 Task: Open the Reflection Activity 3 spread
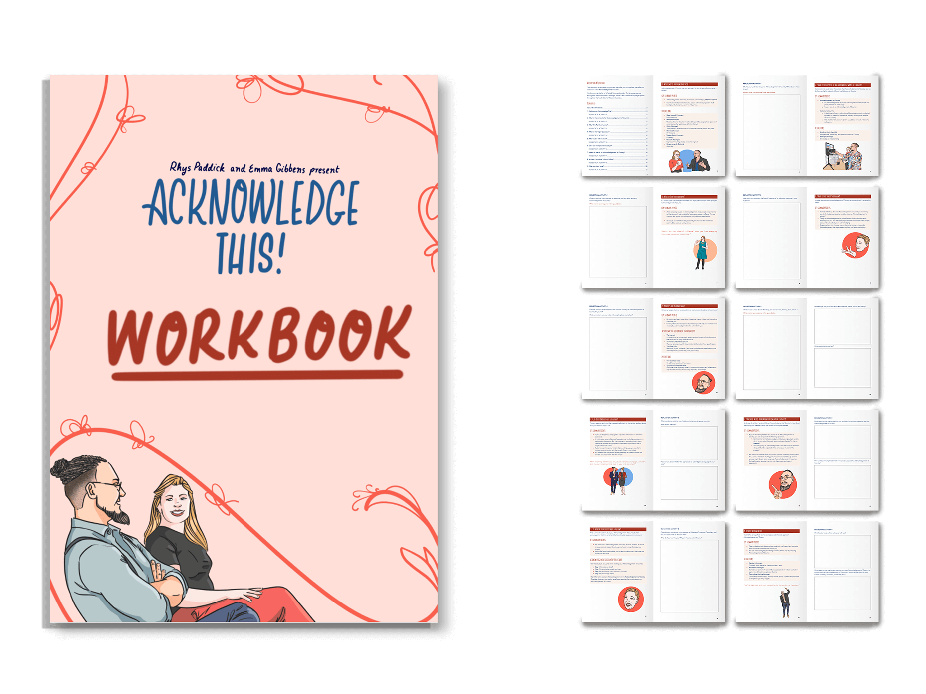pyautogui.click(x=807, y=238)
